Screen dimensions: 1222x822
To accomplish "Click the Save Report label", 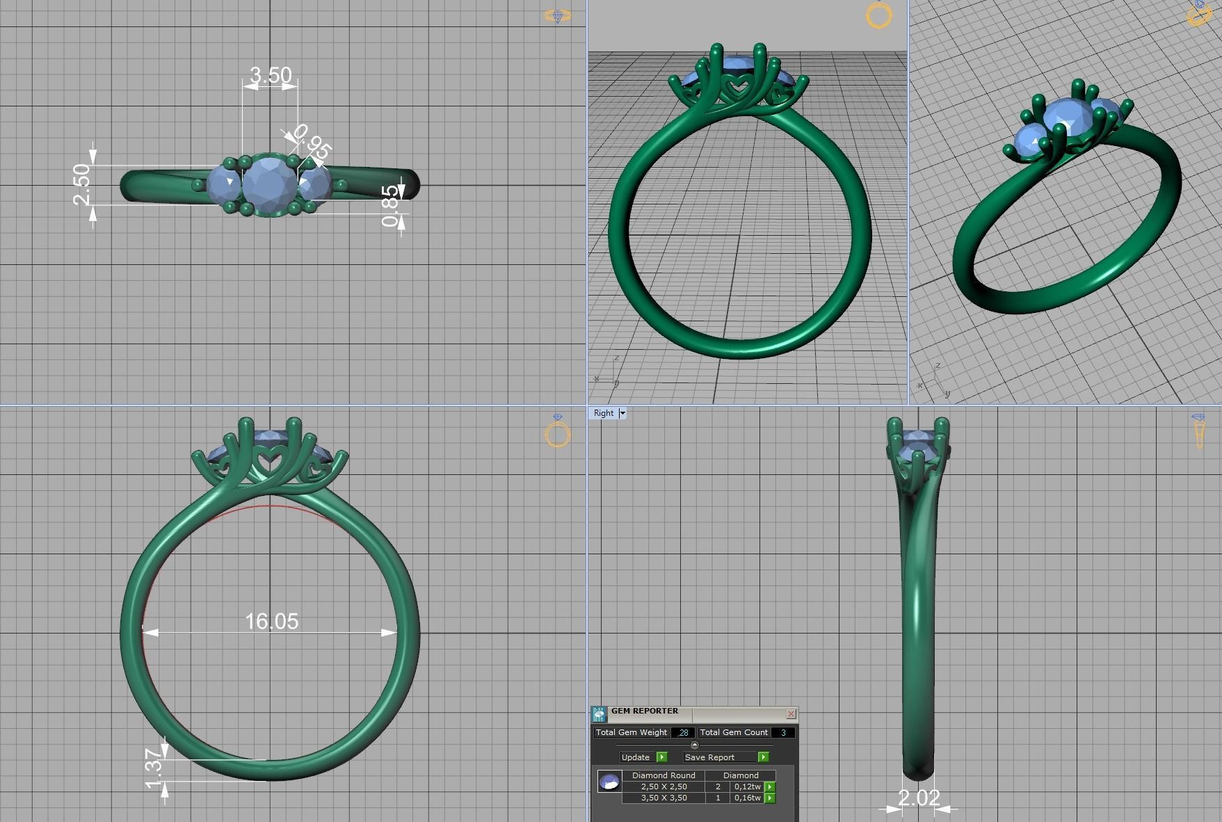I will 709,757.
